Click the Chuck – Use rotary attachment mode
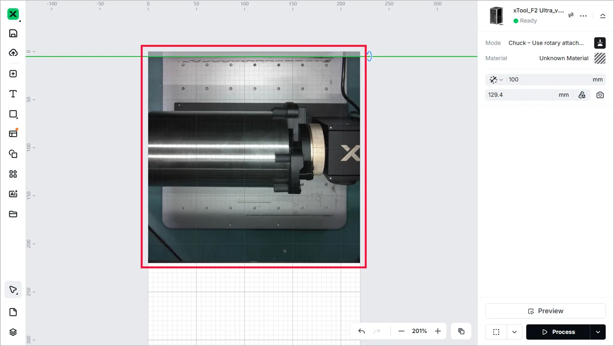 546,43
